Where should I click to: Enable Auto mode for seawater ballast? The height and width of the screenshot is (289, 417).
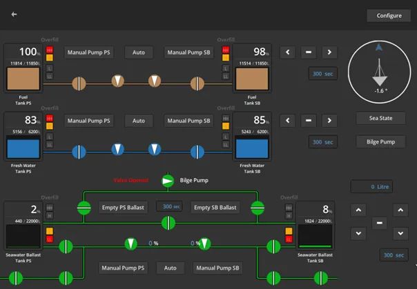pos(171,268)
